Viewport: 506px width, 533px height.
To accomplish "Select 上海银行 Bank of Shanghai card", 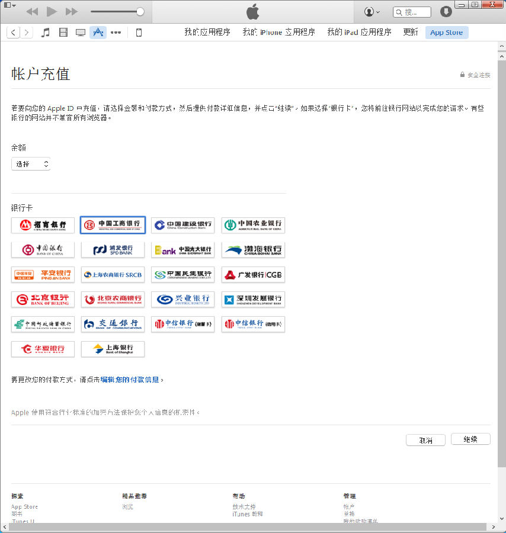I will click(113, 349).
